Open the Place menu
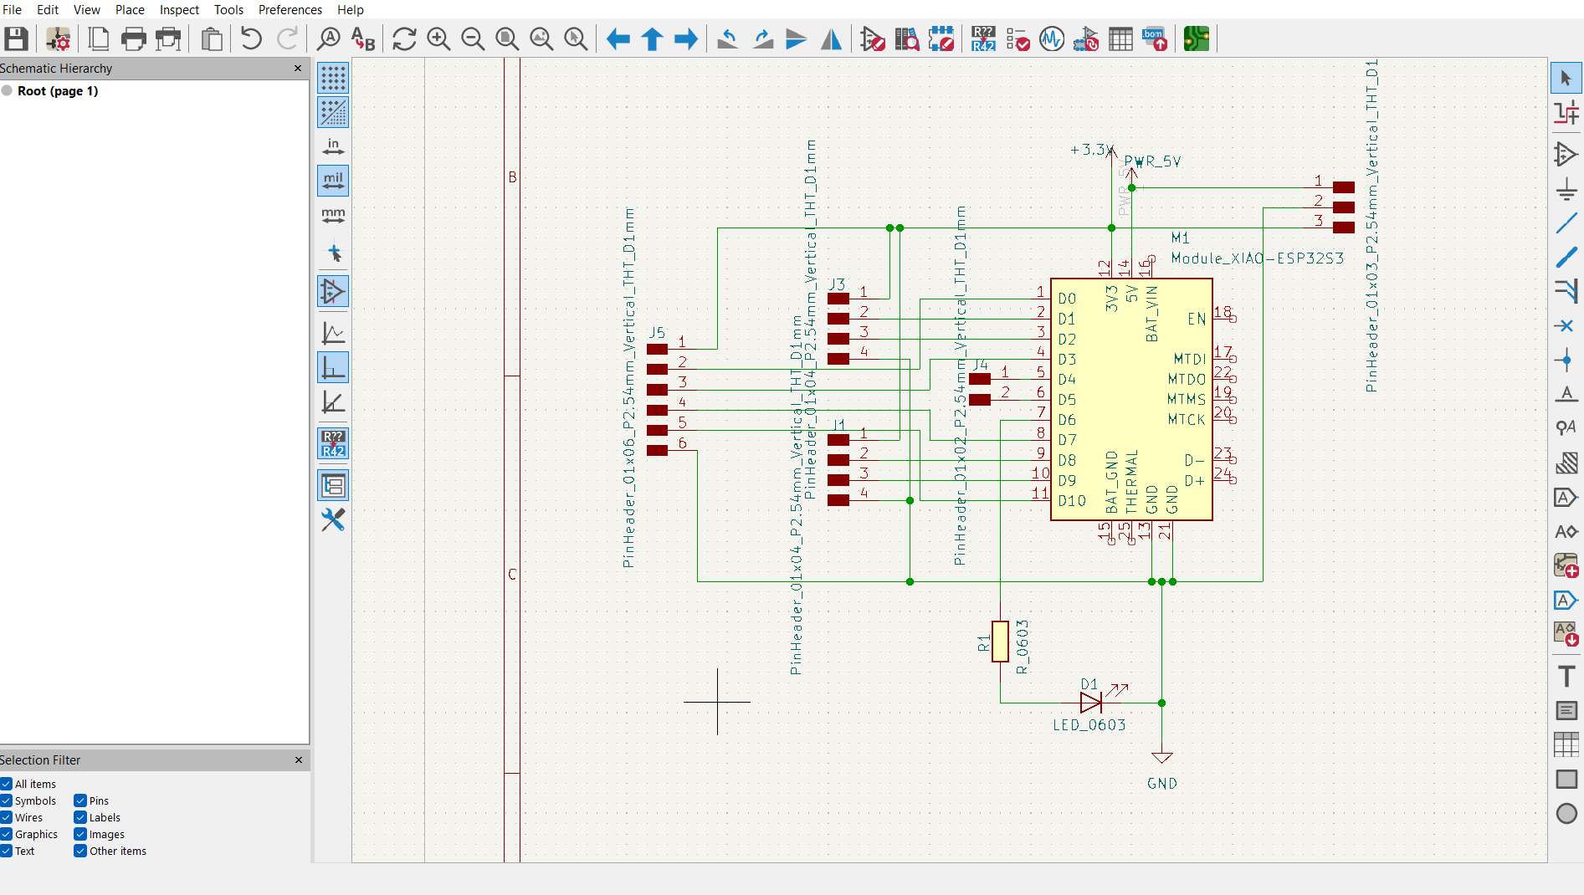Image resolution: width=1584 pixels, height=895 pixels. (129, 10)
